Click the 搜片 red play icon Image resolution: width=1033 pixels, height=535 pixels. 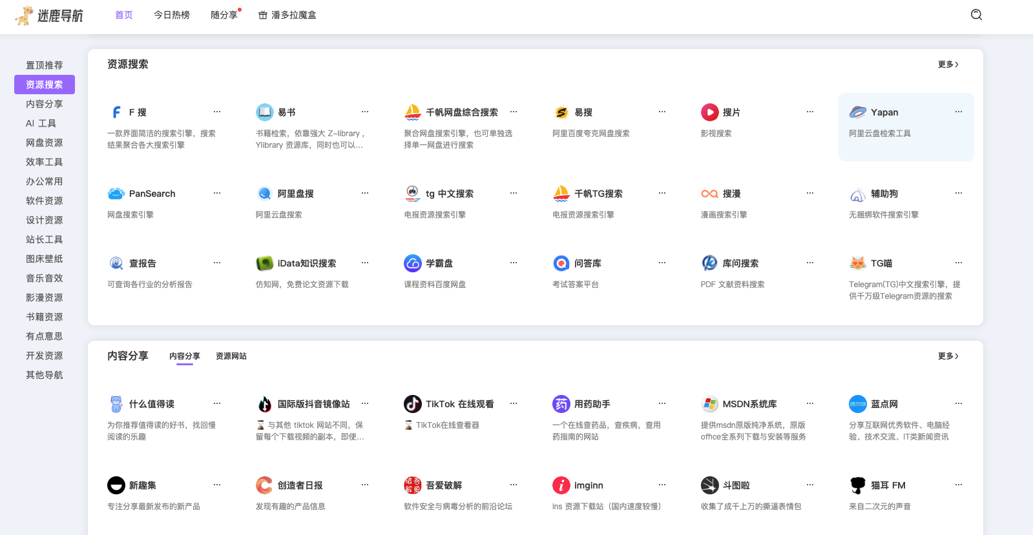pyautogui.click(x=710, y=112)
